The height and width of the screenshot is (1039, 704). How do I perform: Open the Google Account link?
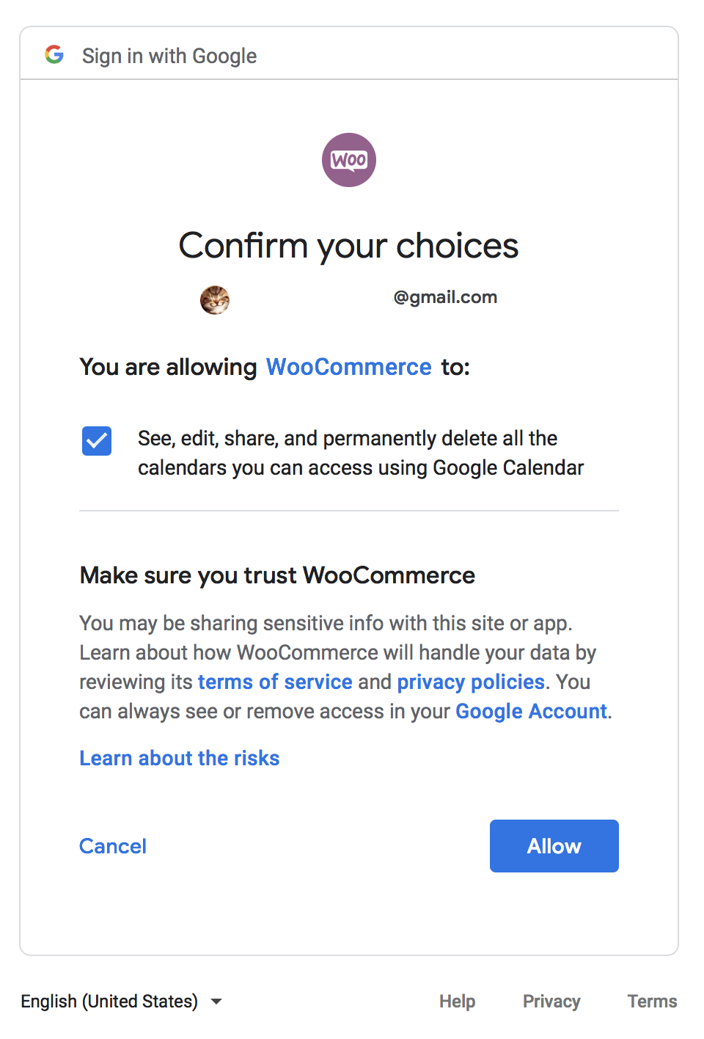530,710
